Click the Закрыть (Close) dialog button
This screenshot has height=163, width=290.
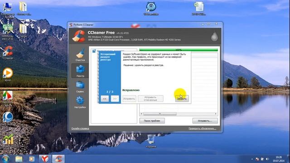182,99
